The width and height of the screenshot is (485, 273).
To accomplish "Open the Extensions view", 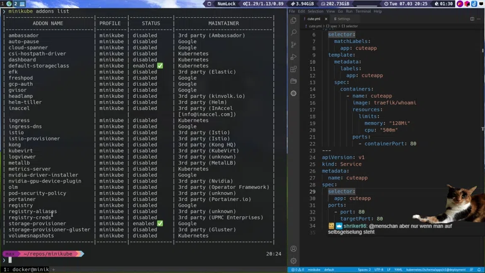I will [294, 69].
